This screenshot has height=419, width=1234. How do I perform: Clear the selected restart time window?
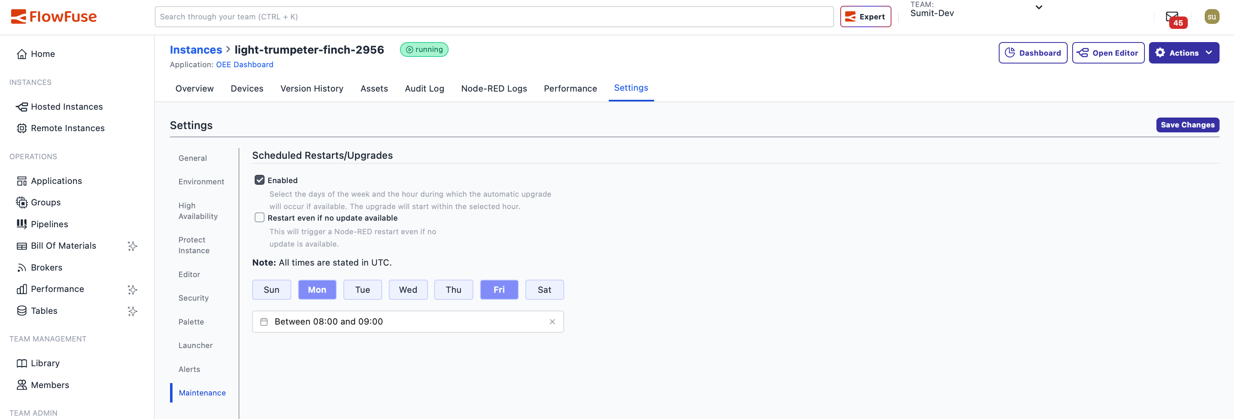(552, 321)
